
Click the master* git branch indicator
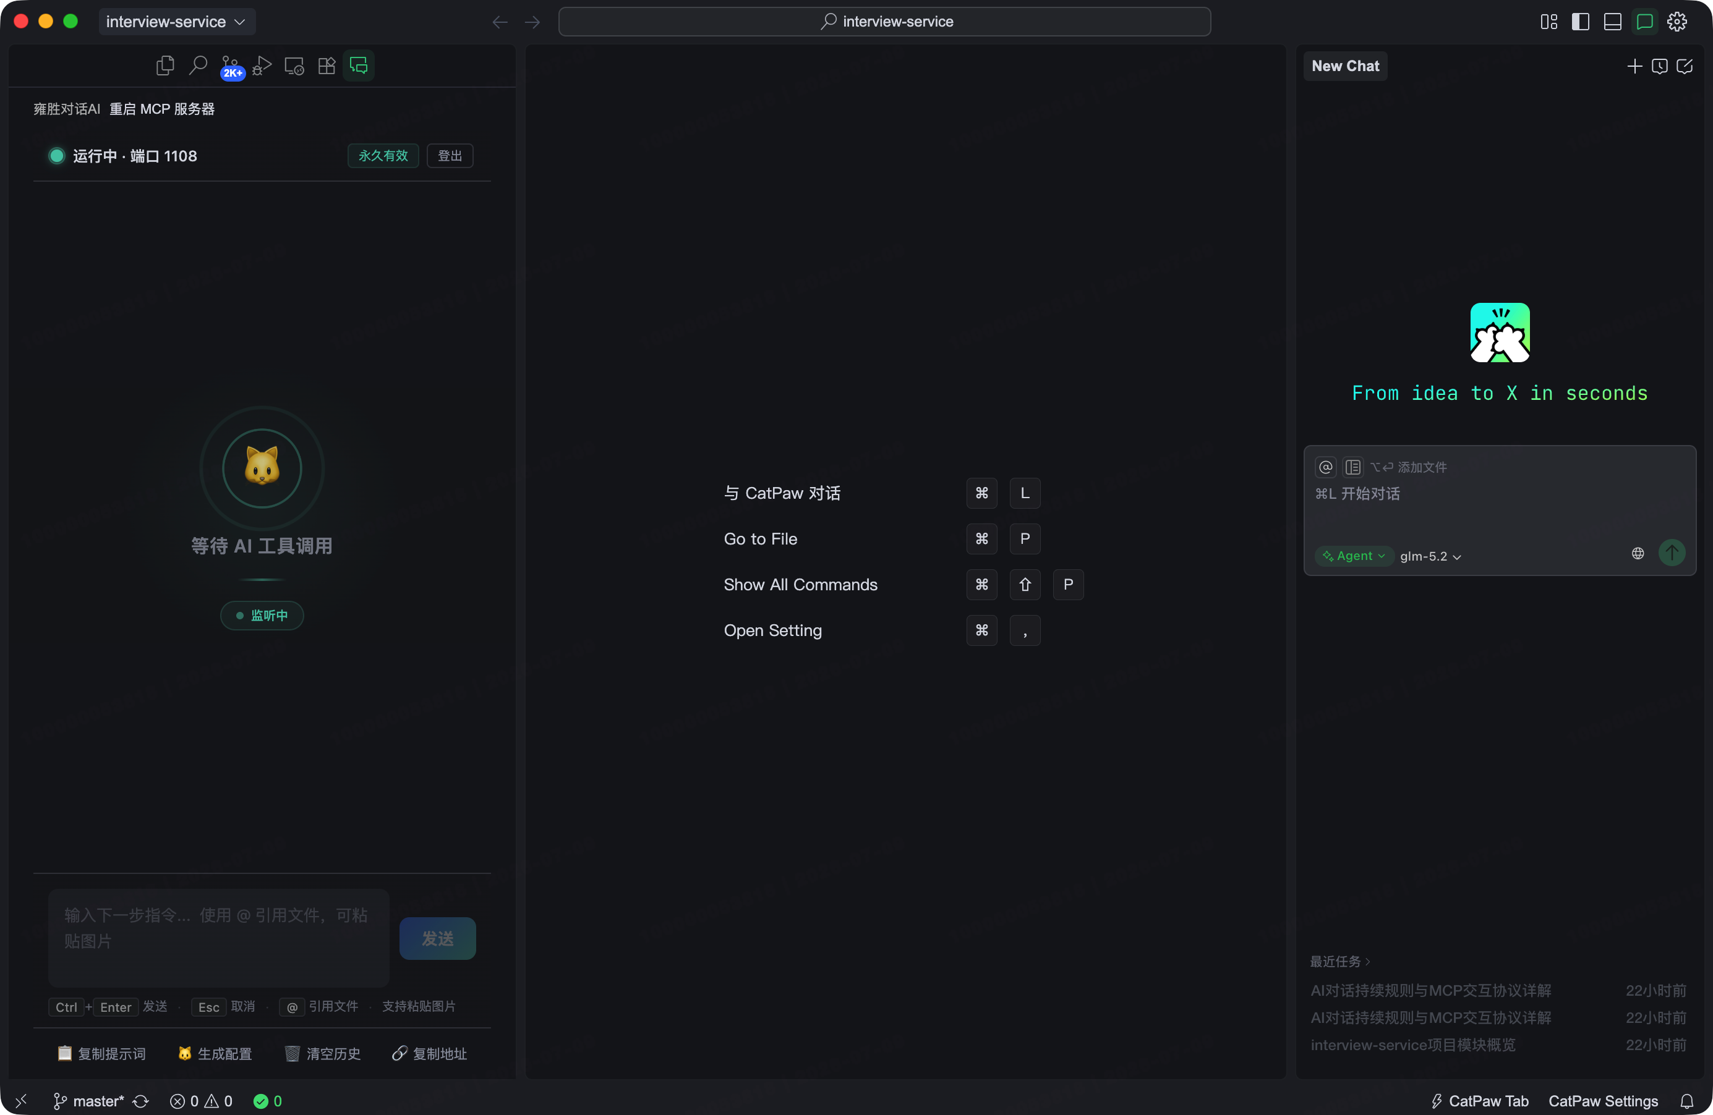(89, 1101)
